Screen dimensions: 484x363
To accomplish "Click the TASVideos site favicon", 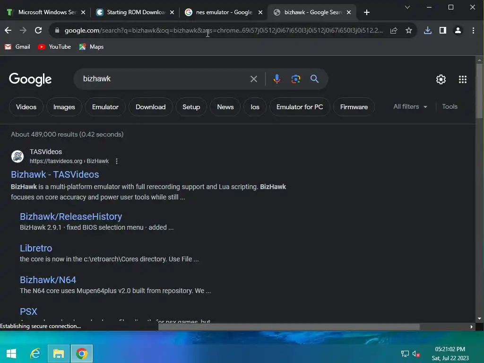I will tap(17, 156).
